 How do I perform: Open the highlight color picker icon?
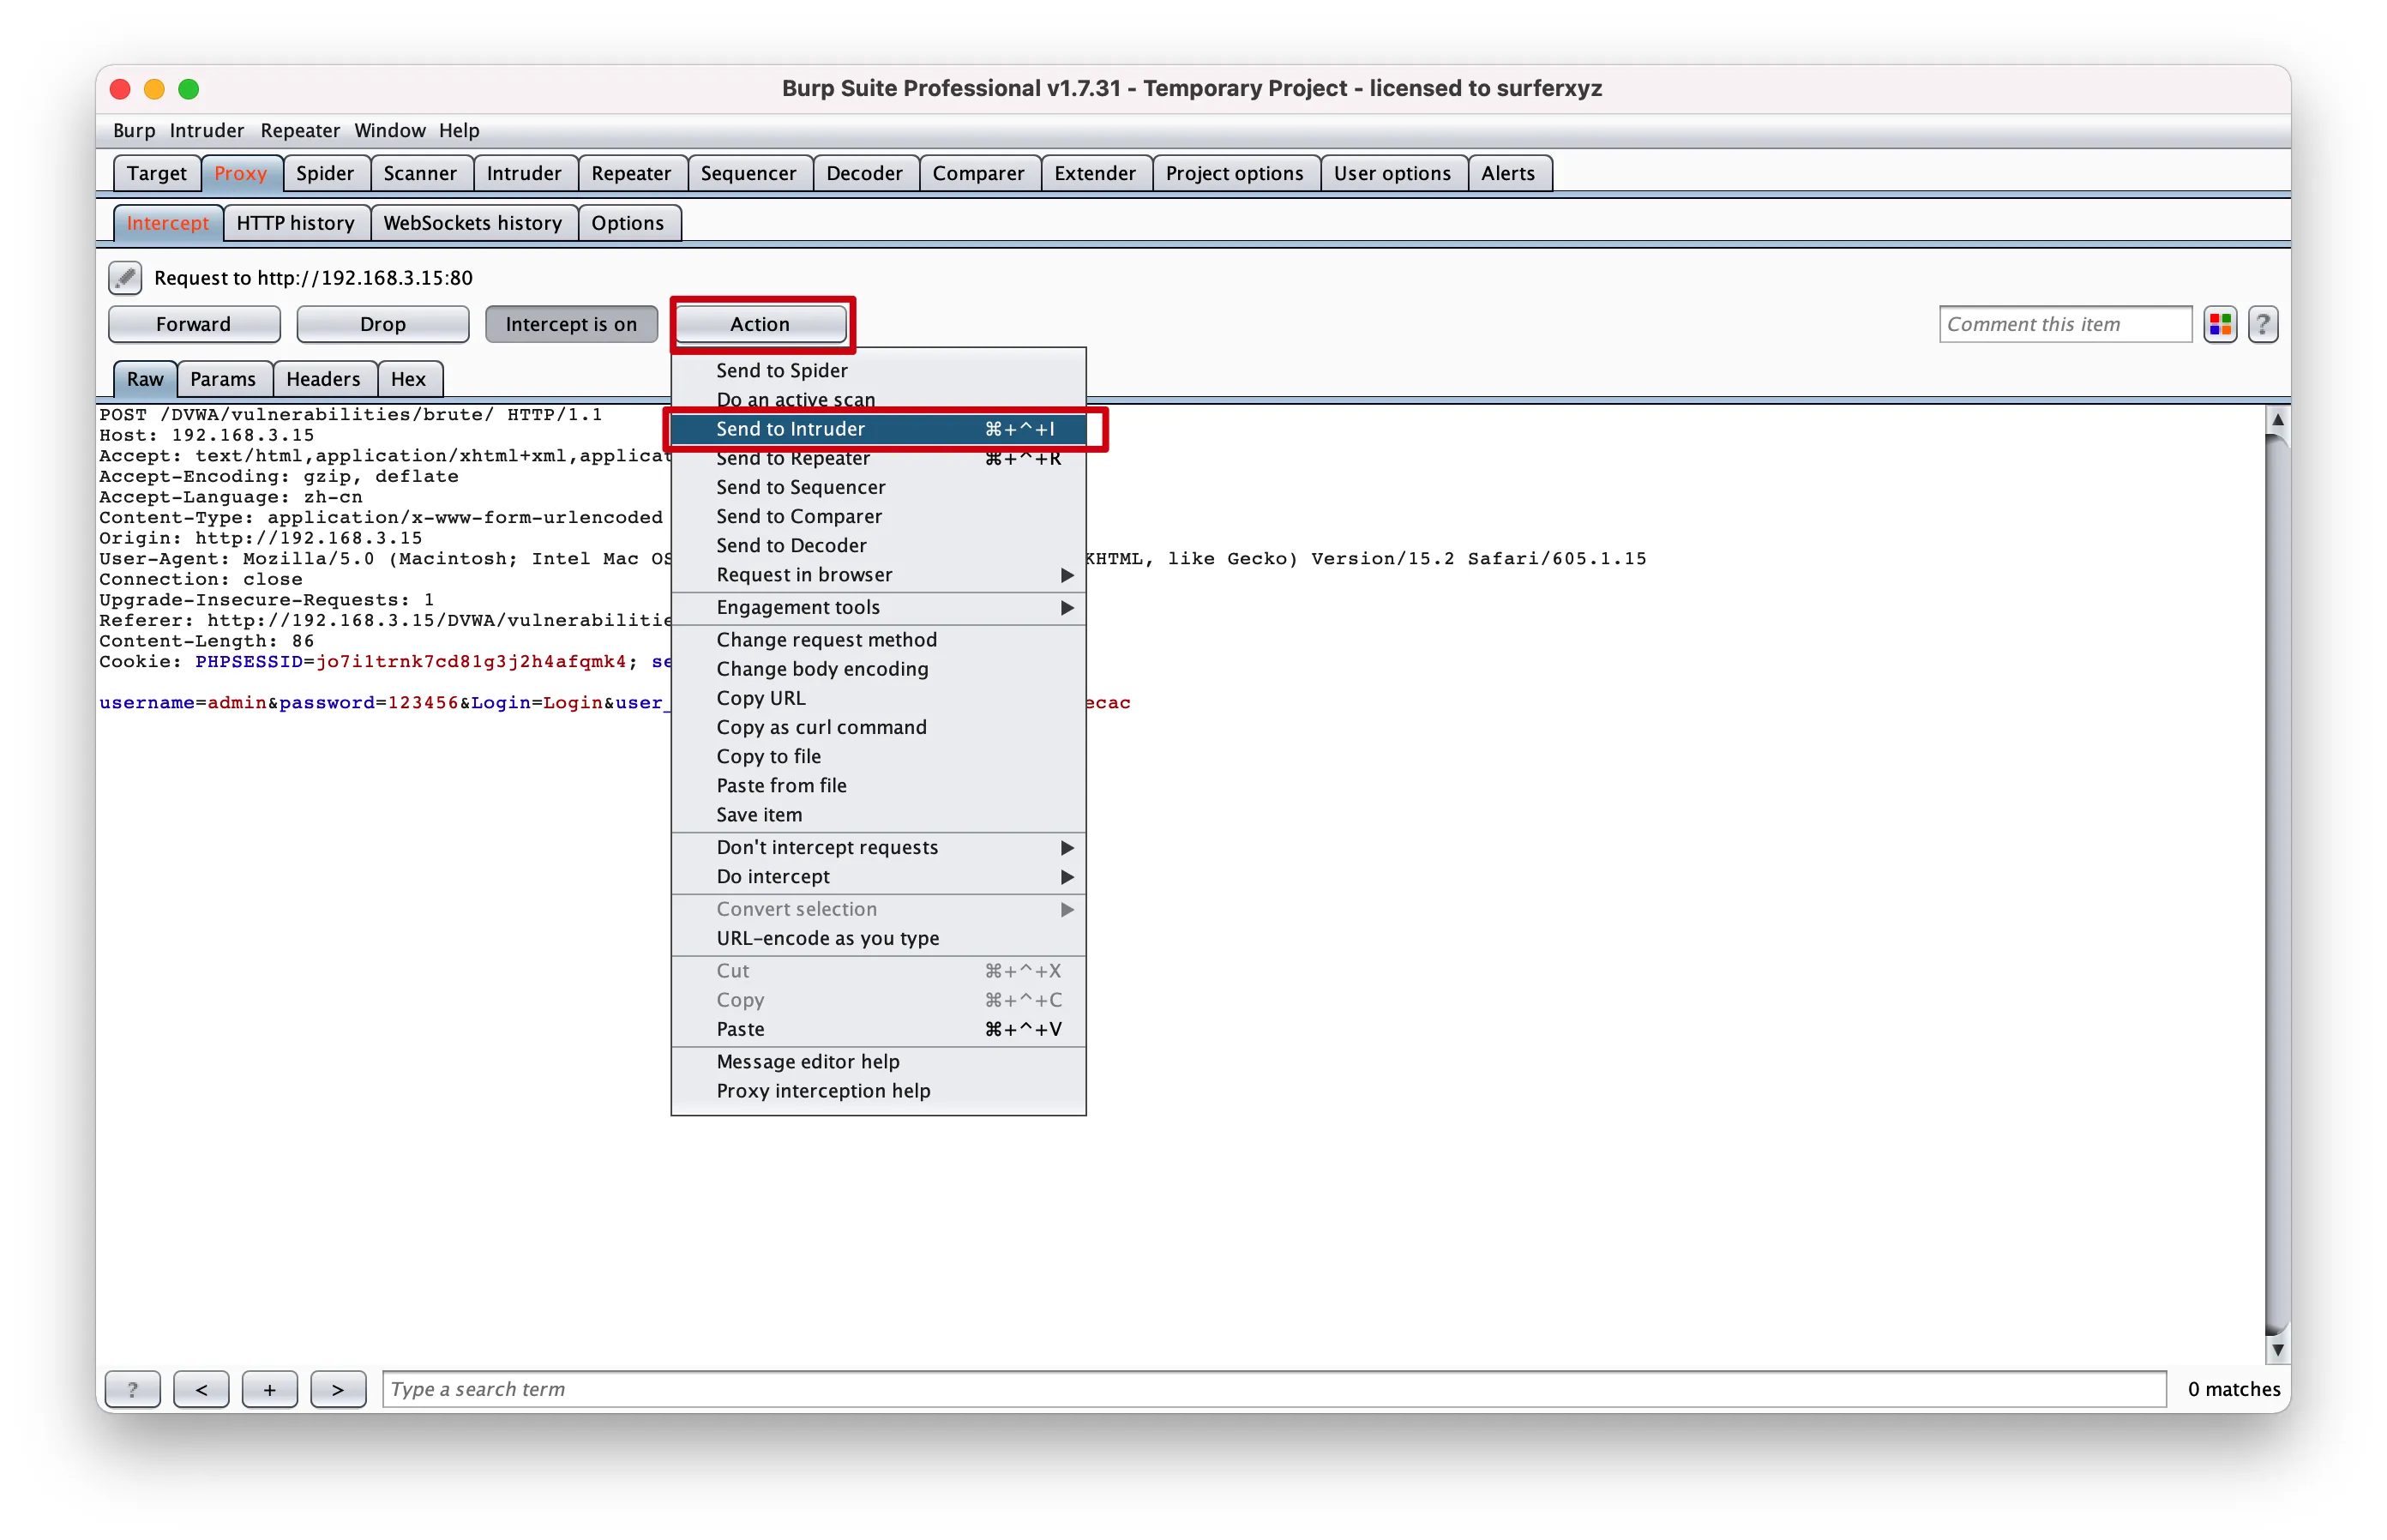click(2219, 324)
